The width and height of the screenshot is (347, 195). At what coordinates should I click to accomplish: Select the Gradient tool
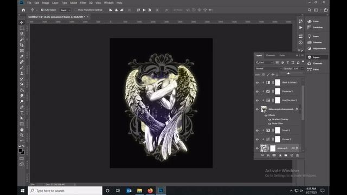click(x=22, y=90)
